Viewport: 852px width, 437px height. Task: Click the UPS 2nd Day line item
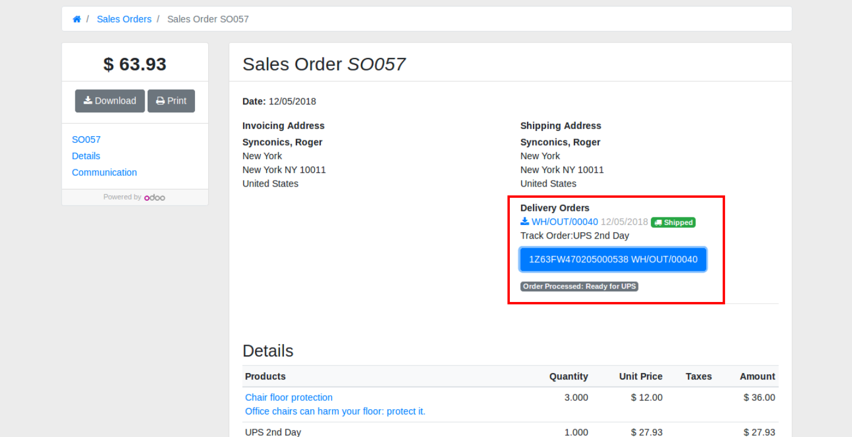pyautogui.click(x=273, y=432)
